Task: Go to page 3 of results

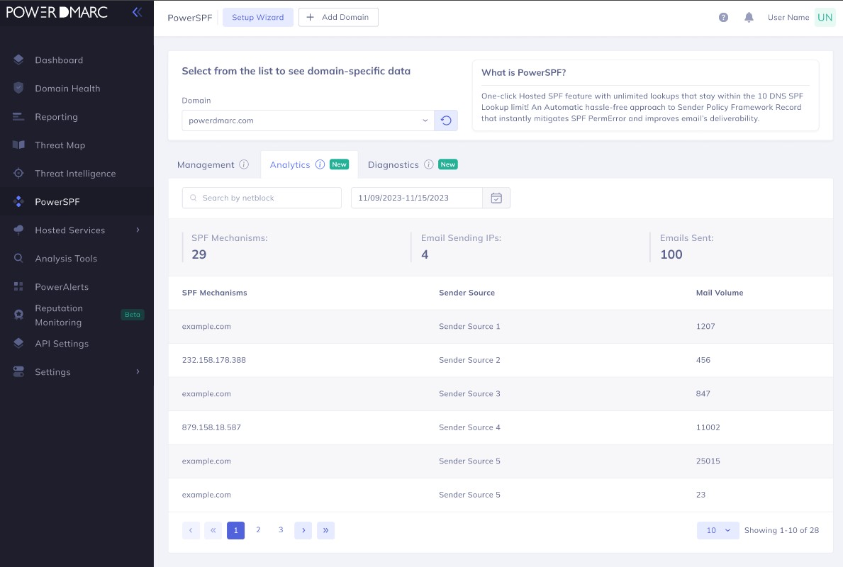Action: [281, 530]
